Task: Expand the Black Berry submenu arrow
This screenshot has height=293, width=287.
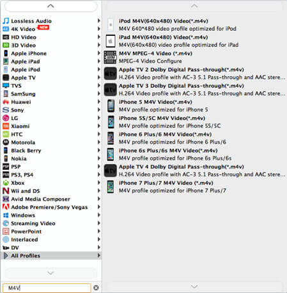Action: coord(99,150)
